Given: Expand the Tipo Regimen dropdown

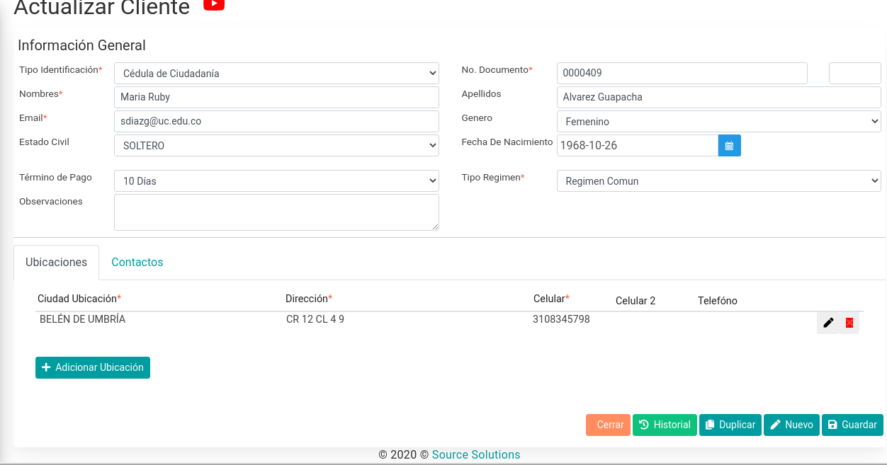Looking at the screenshot, I should point(718,180).
